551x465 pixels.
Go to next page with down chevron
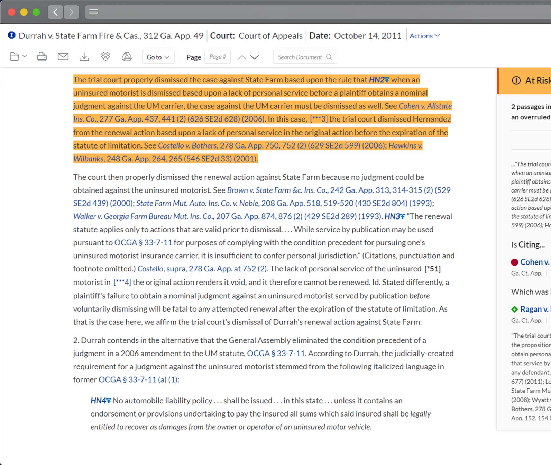(x=255, y=57)
